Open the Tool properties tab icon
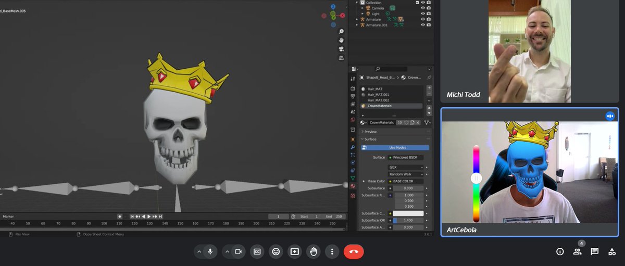This screenshot has height=266, width=625. tap(353, 78)
